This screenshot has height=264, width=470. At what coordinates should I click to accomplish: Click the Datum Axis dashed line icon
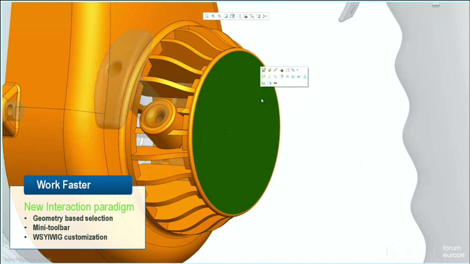[x=269, y=76]
